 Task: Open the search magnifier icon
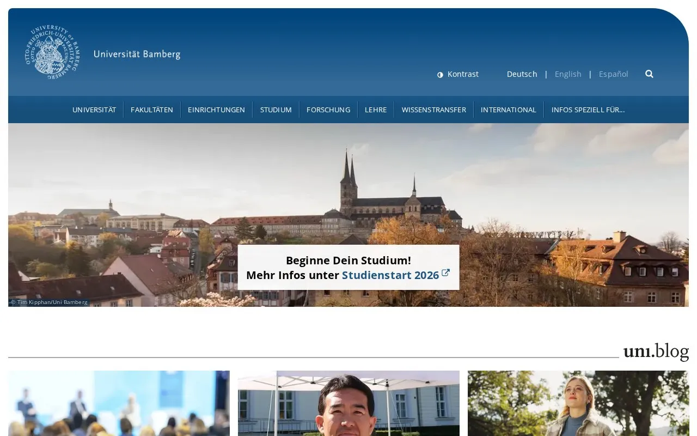click(x=649, y=74)
